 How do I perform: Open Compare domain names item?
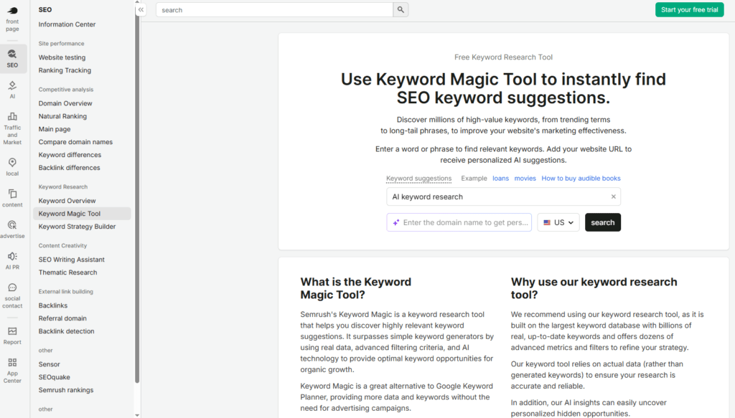pyautogui.click(x=75, y=142)
